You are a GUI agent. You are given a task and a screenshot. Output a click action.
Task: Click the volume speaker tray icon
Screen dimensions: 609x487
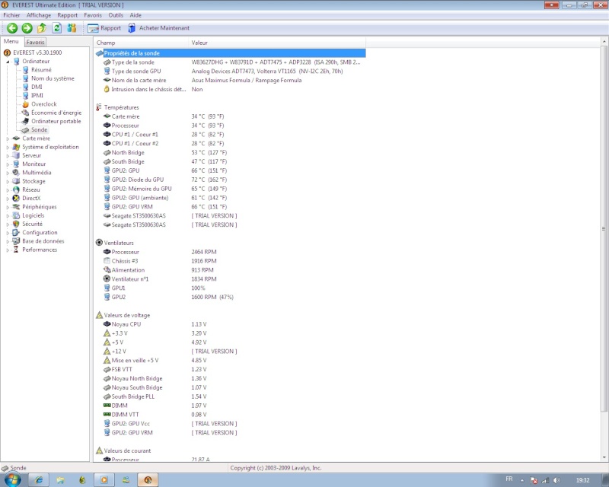[557, 480]
